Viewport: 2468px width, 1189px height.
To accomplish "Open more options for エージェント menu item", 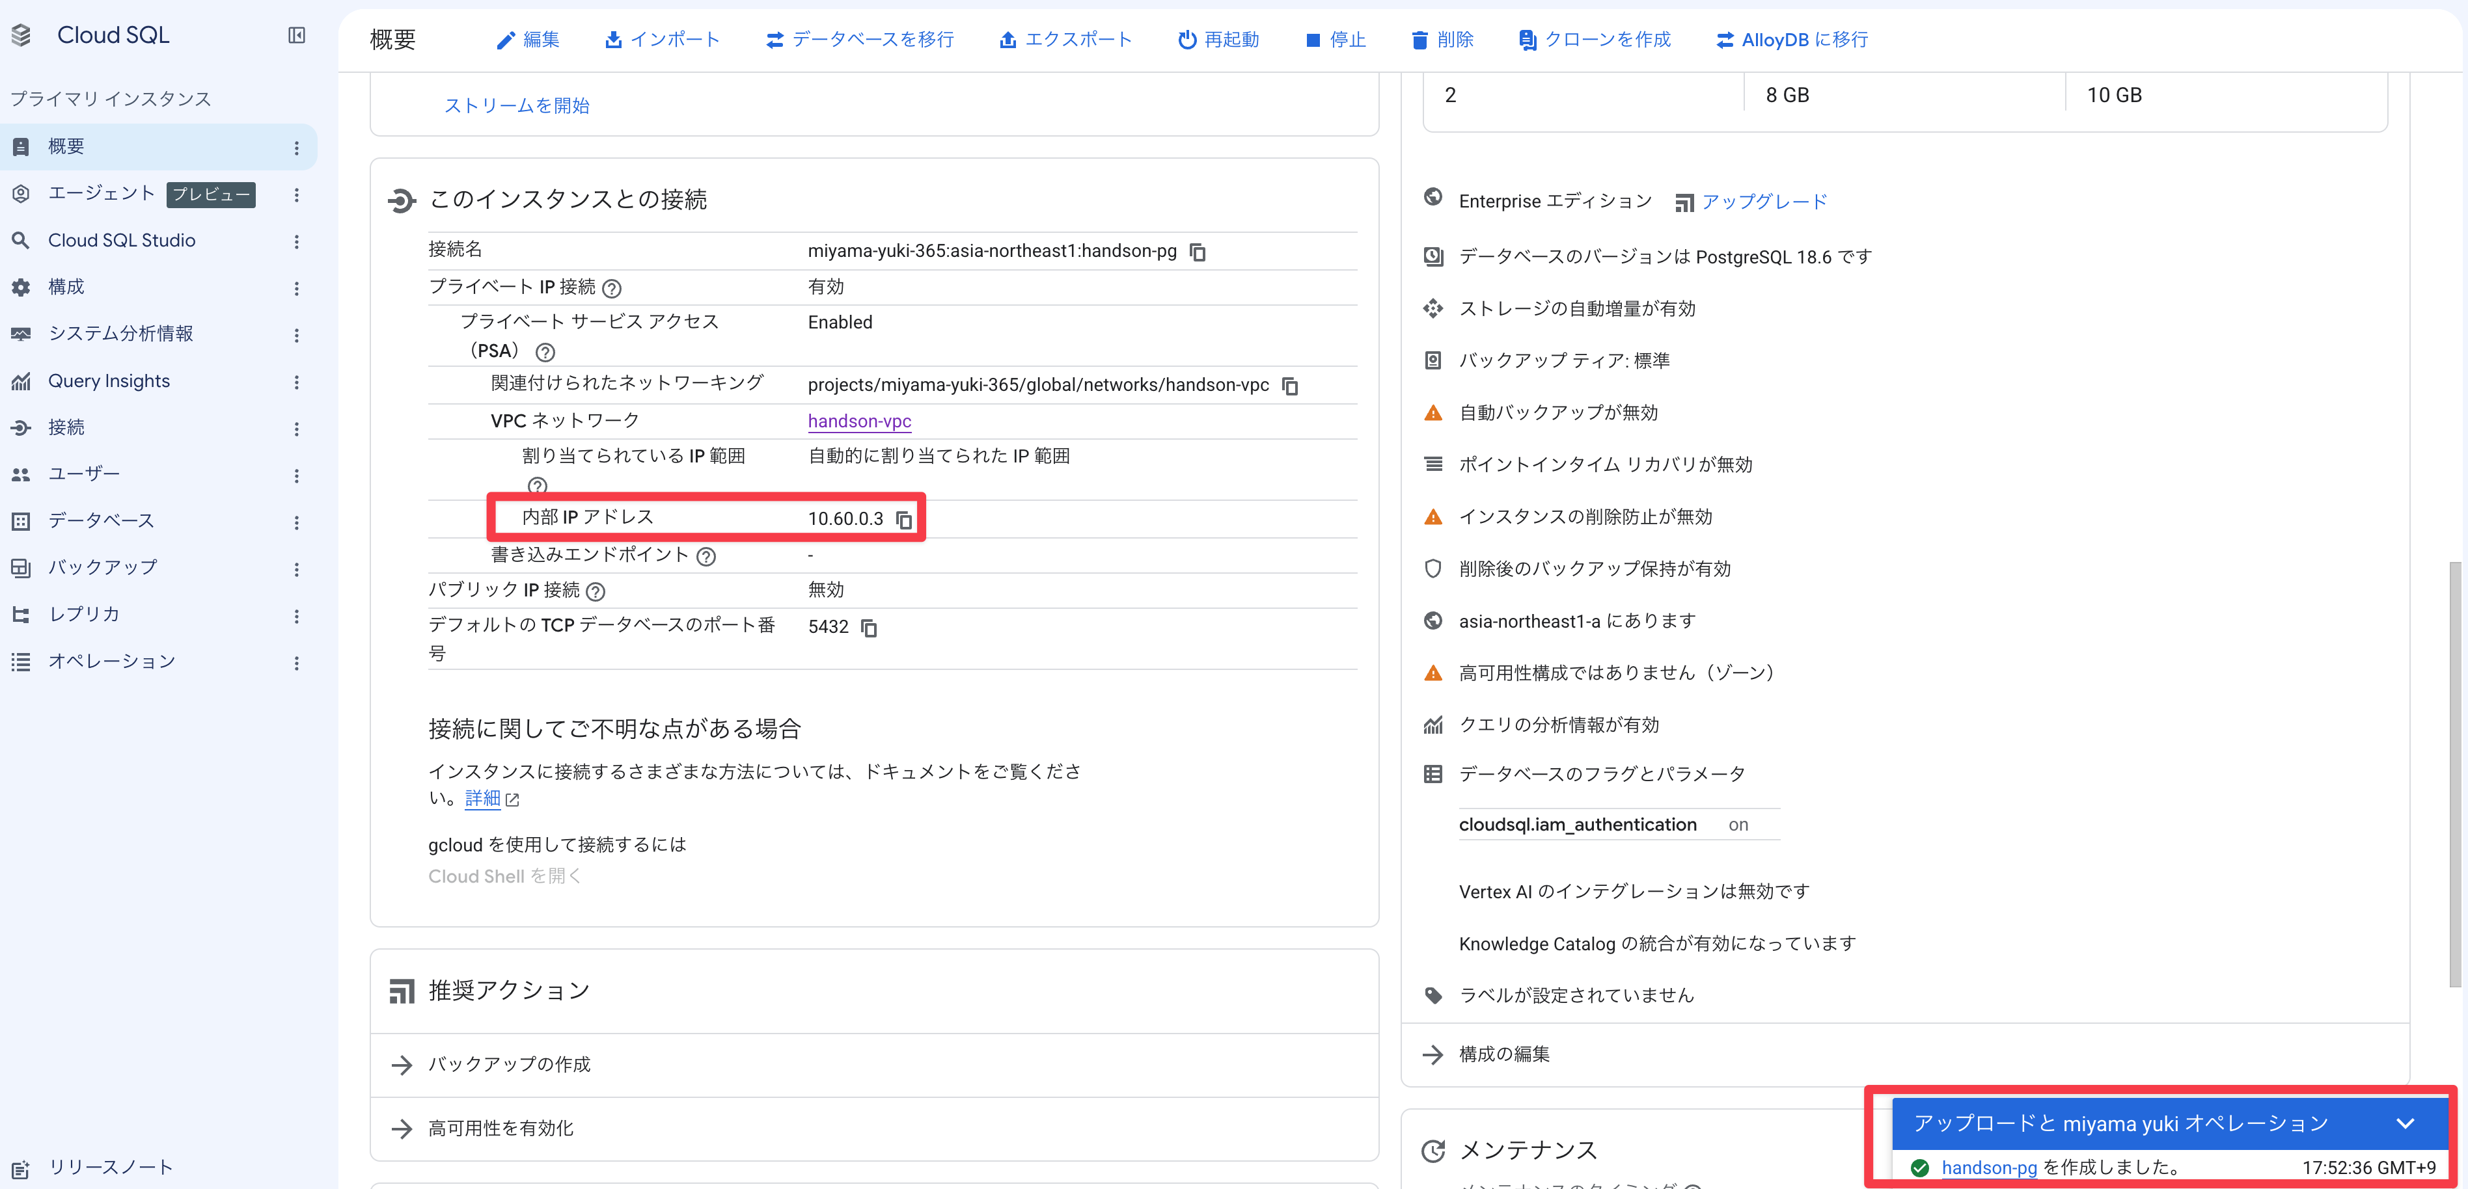I will tap(296, 194).
